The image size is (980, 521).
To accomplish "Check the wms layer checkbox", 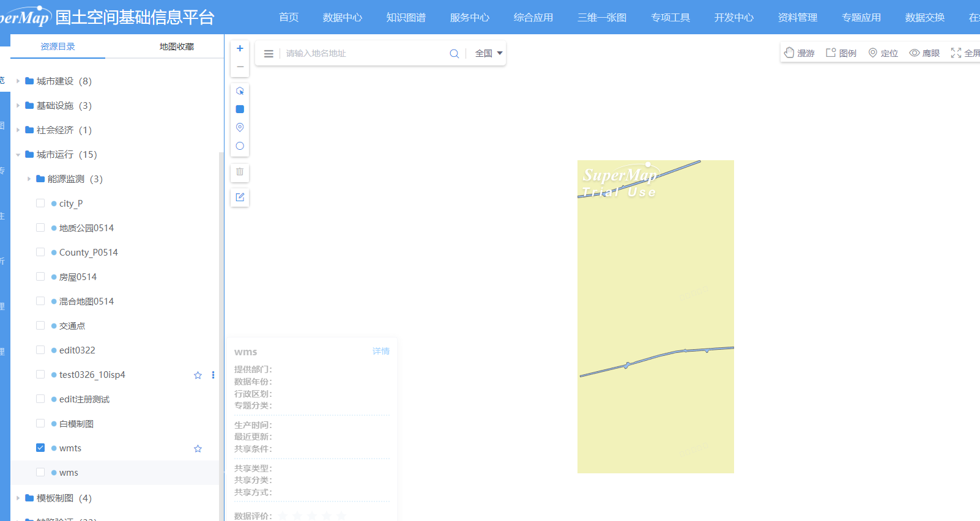I will (40, 472).
